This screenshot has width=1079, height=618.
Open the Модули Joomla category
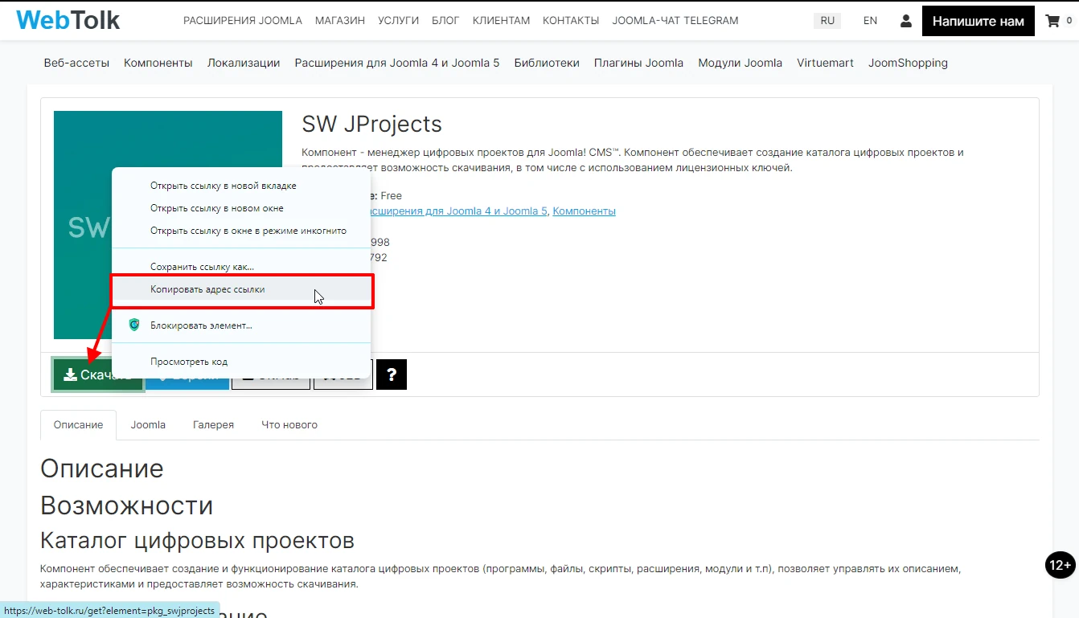tap(740, 63)
